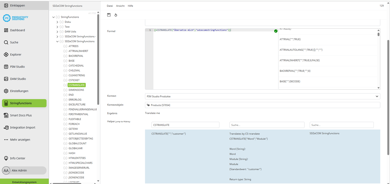
Task: Click the Helper field containing CSTRANSLATE
Action: coord(185,125)
